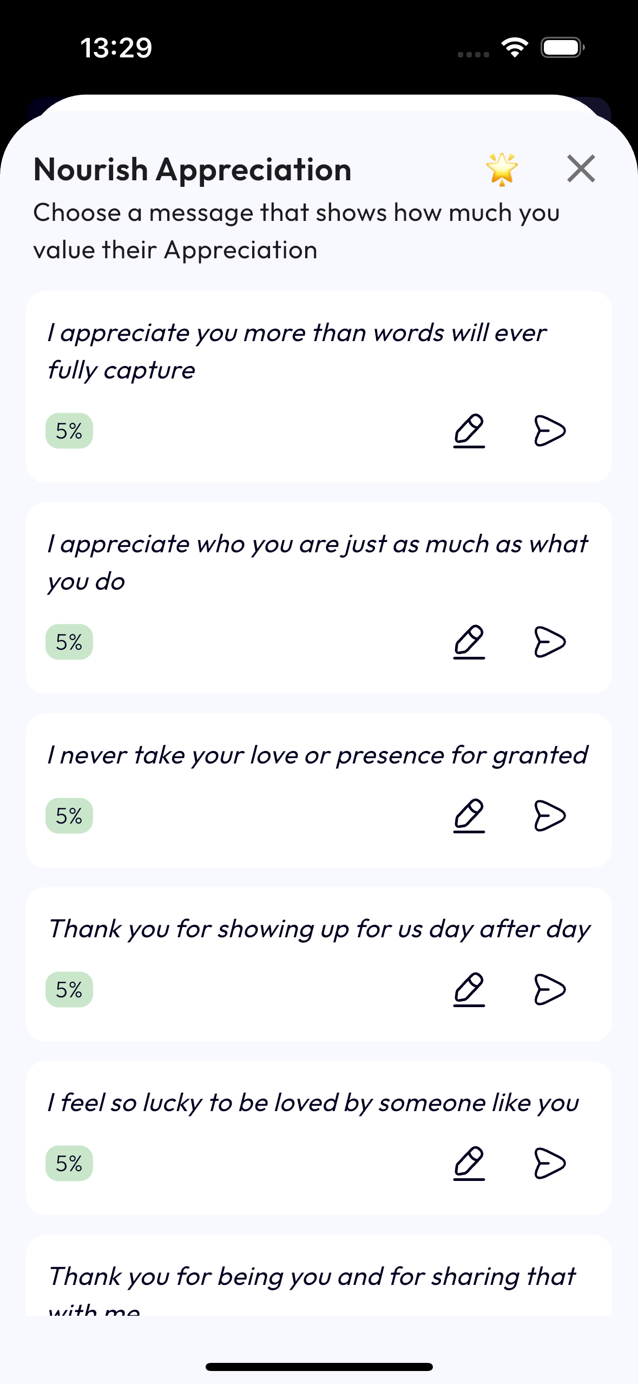Image resolution: width=638 pixels, height=1384 pixels.
Task: Edit the "who you are" message
Action: pyautogui.click(x=469, y=642)
